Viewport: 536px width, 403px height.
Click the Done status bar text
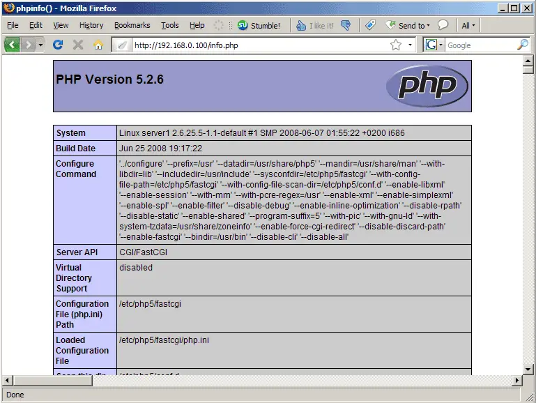coord(15,395)
